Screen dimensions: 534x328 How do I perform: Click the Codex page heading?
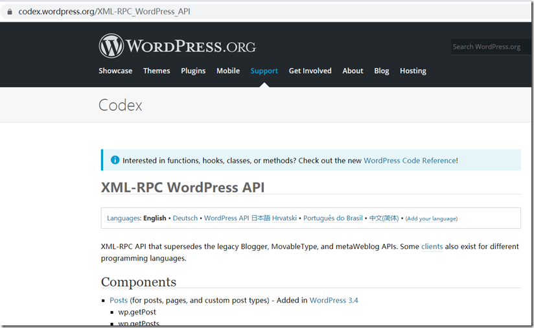pos(121,105)
